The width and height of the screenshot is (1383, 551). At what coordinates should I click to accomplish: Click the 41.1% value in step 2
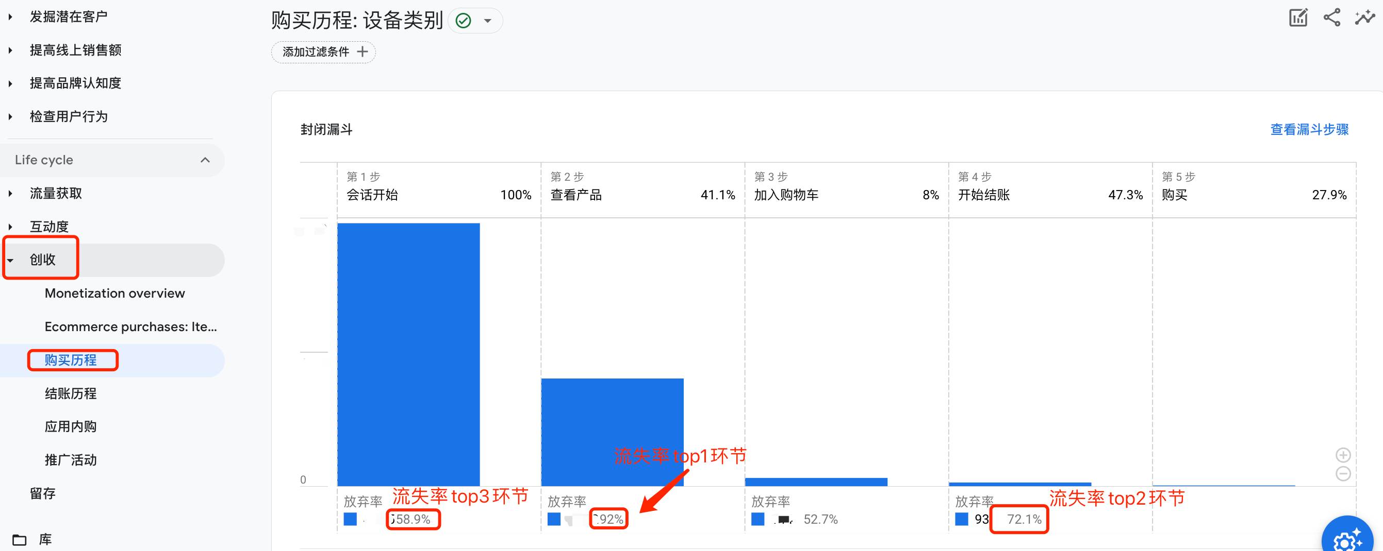click(x=718, y=195)
